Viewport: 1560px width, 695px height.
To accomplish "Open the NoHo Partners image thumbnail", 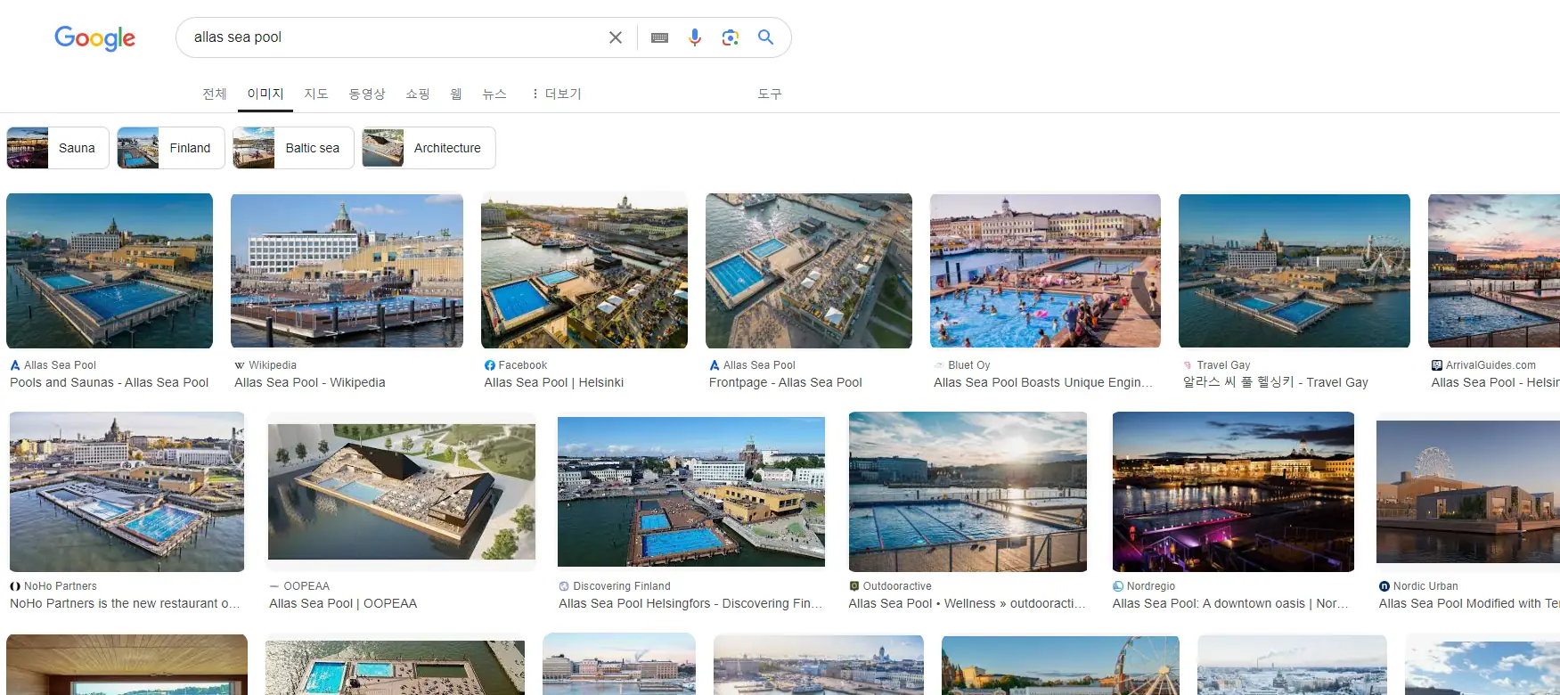I will 127,492.
